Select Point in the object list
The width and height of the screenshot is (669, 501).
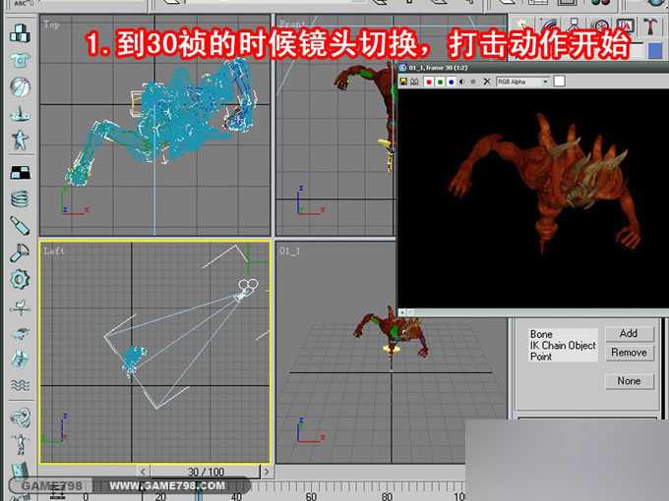(x=541, y=357)
